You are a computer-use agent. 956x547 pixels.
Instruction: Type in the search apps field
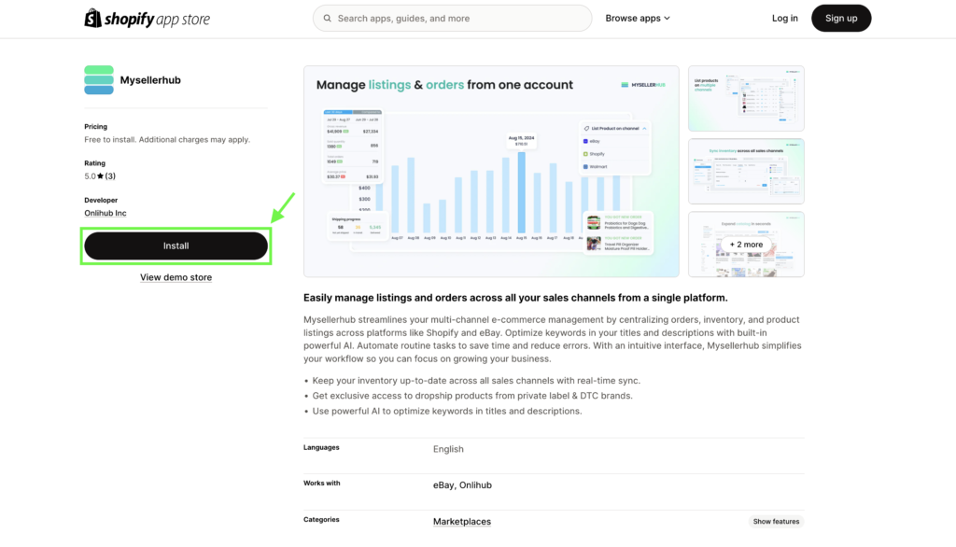tap(457, 19)
